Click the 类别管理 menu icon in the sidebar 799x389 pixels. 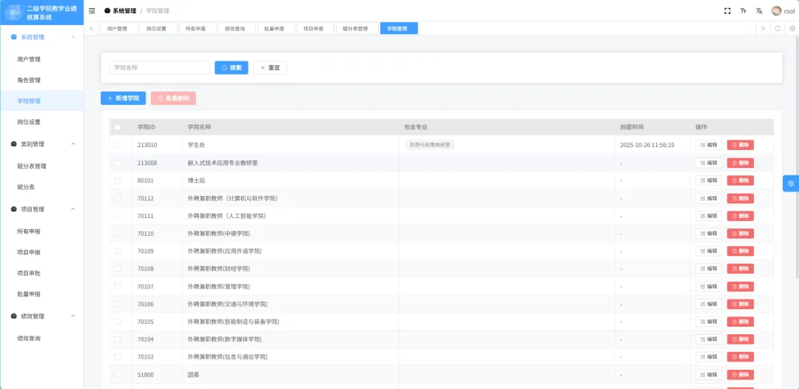(x=14, y=144)
